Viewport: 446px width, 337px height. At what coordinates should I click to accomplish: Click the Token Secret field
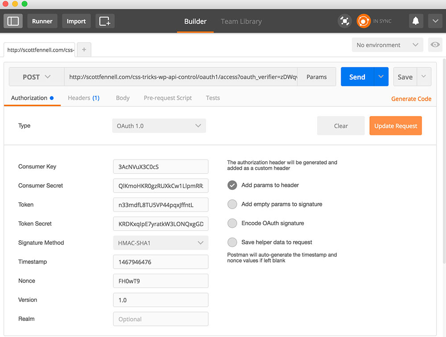[x=161, y=224]
